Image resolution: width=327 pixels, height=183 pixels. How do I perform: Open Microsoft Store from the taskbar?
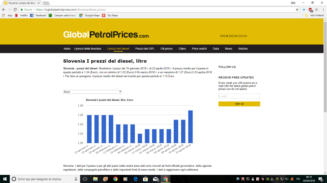(146, 179)
